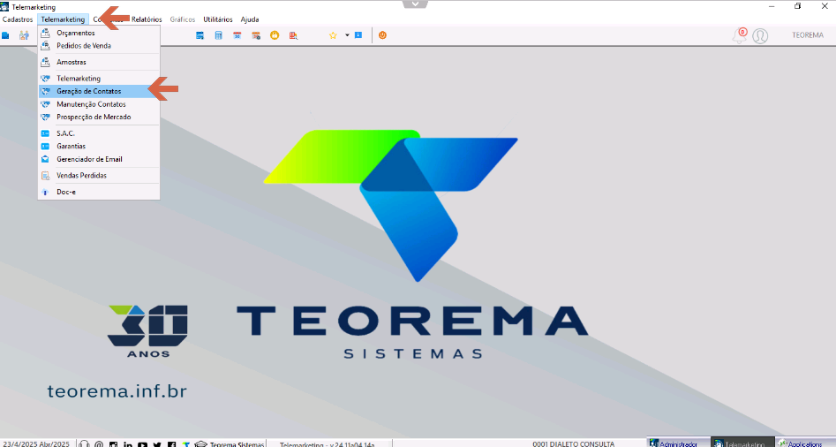
Task: Open the Relatórios menu
Action: click(147, 19)
